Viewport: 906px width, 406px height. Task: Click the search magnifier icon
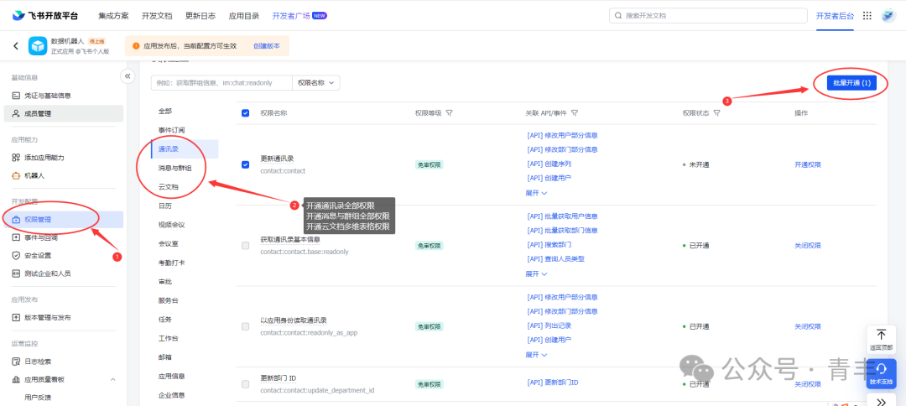point(618,16)
